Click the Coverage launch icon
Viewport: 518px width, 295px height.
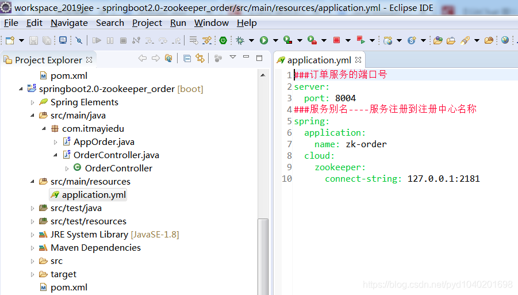tap(287, 40)
